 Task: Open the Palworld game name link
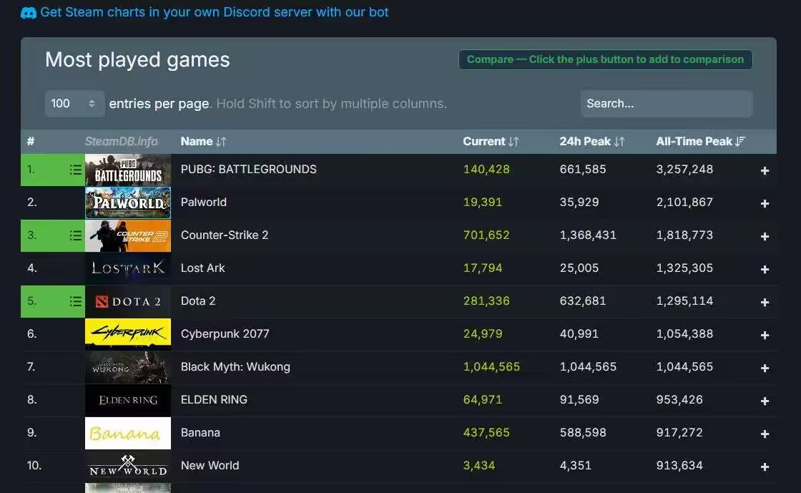click(203, 202)
